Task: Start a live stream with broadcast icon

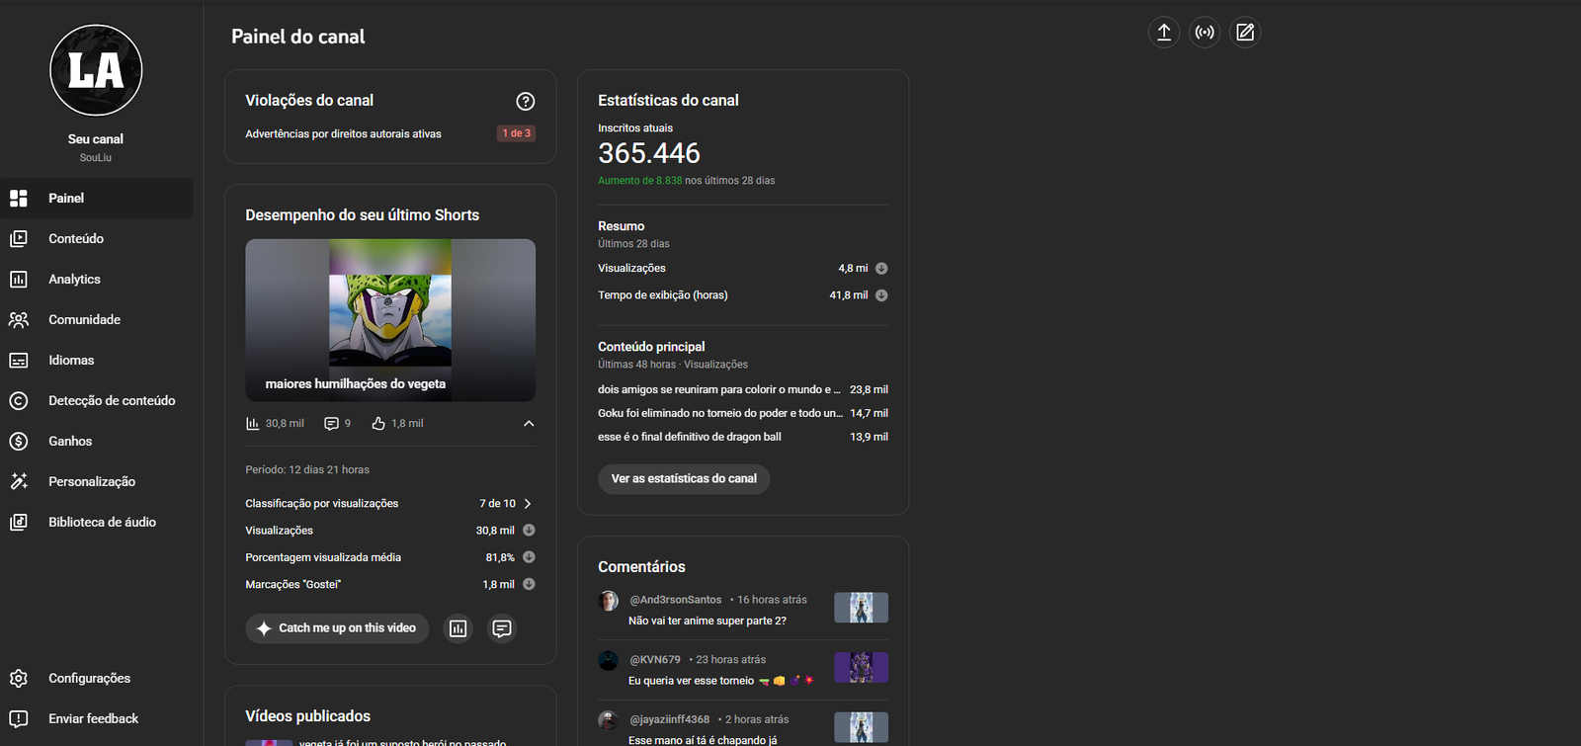Action: pyautogui.click(x=1205, y=33)
